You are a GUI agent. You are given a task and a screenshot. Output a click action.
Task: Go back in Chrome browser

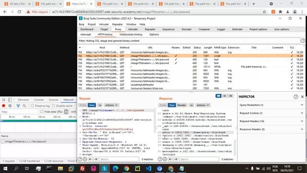(5, 12)
